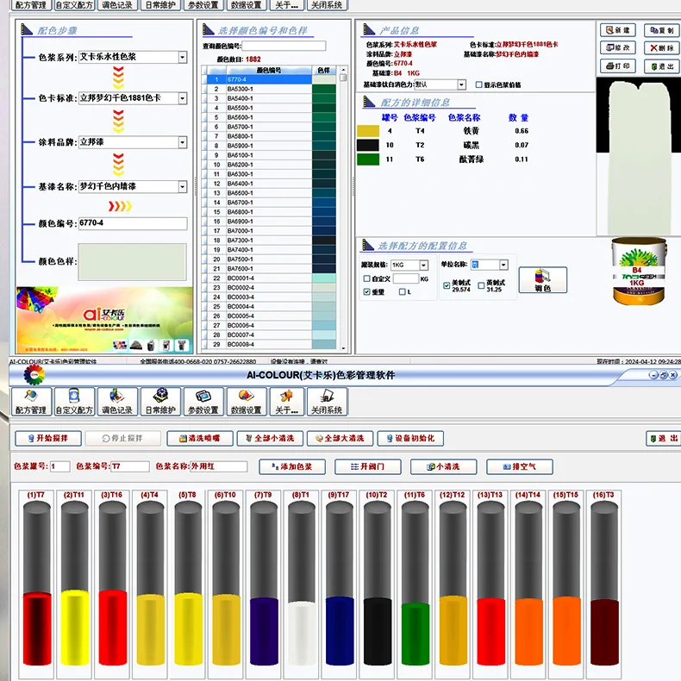681x681 pixels.
Task: Expand the 基漆名称 dropdown
Action: pos(183,186)
